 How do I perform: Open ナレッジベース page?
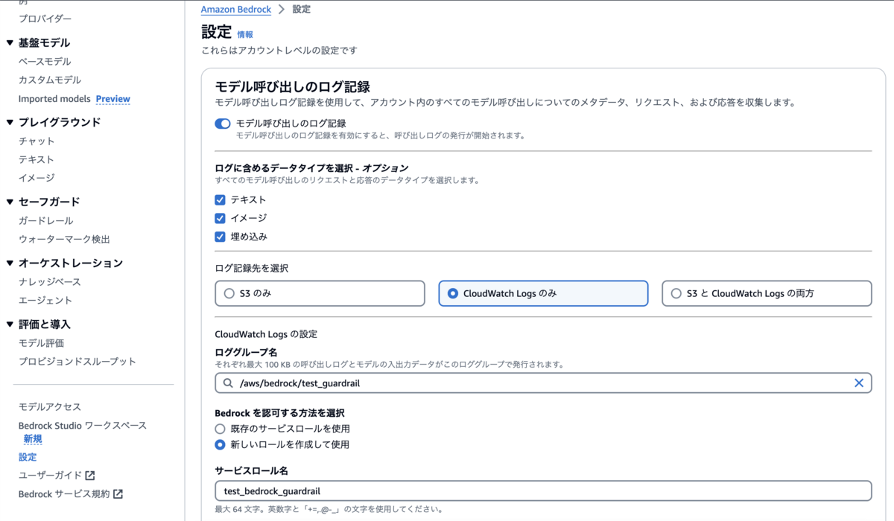pos(50,281)
